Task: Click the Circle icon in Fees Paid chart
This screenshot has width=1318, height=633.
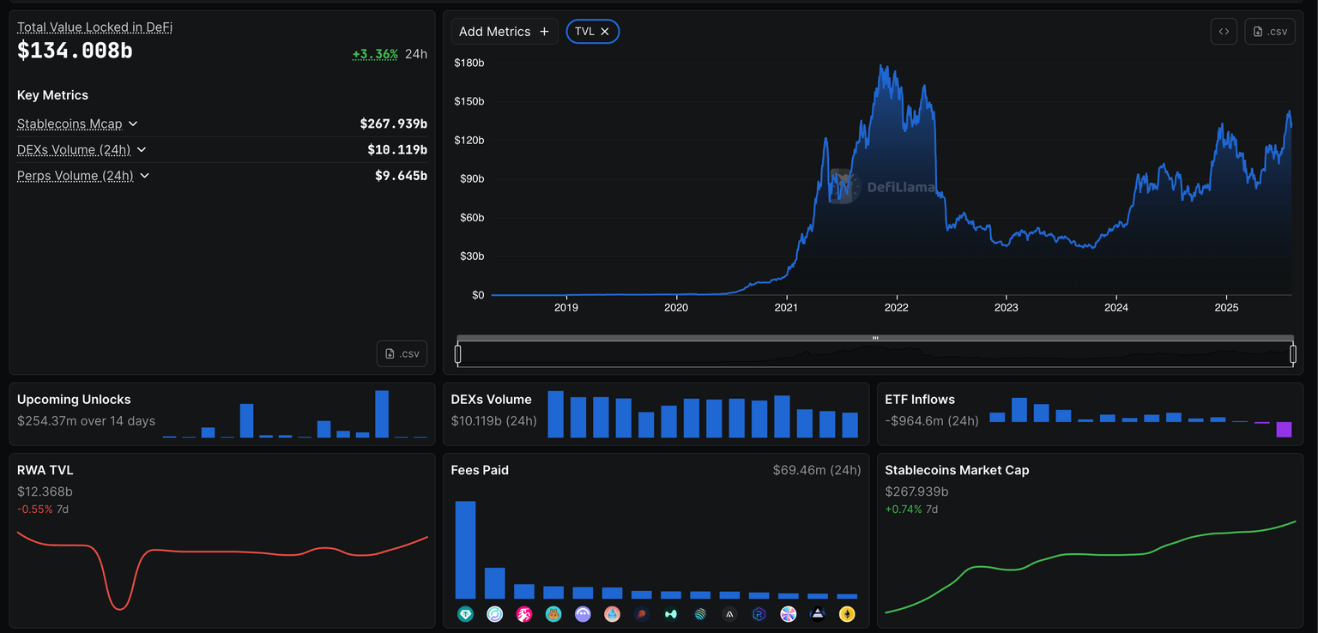Action: (495, 614)
